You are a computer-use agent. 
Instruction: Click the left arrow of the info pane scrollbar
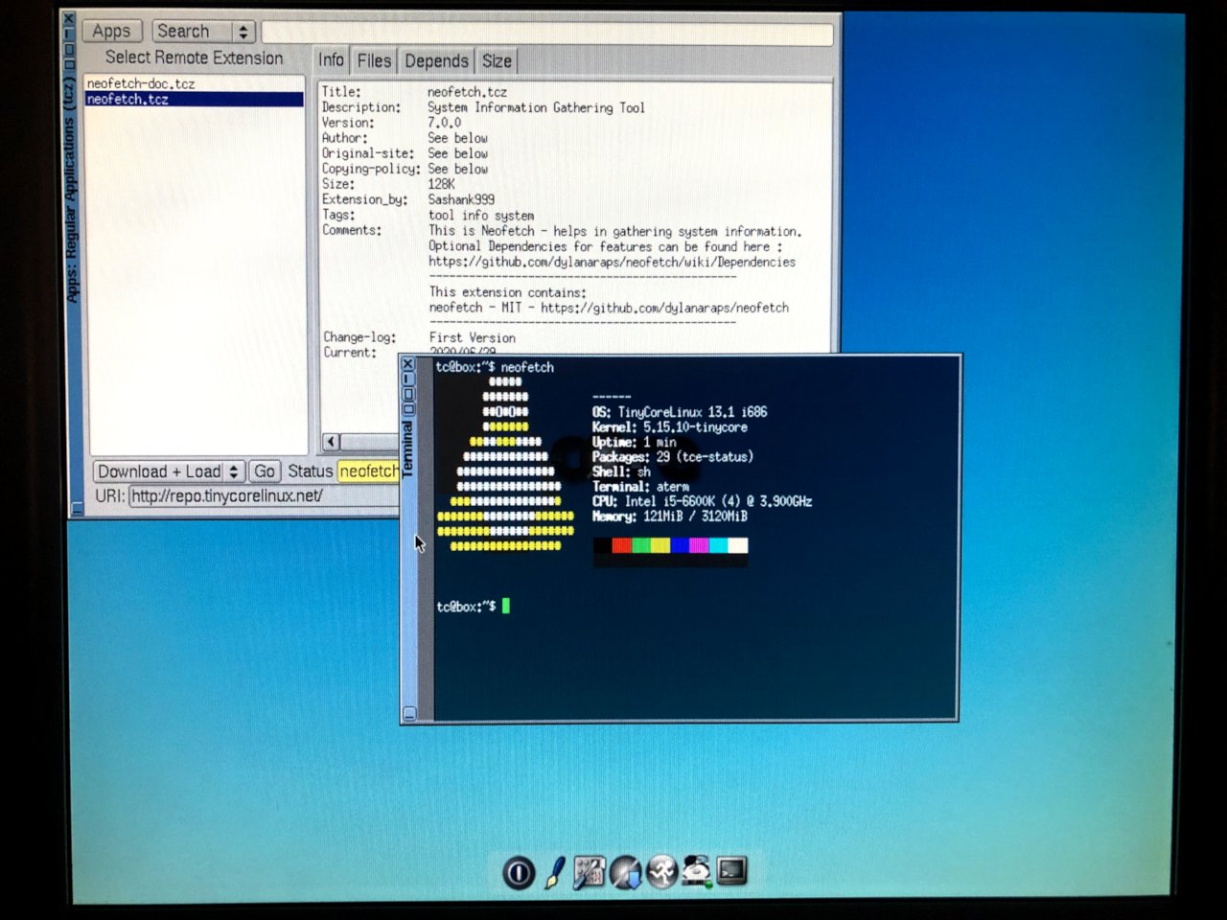point(331,442)
